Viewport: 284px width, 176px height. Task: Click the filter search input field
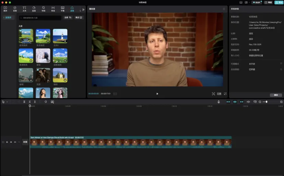pyautogui.click(x=40, y=17)
